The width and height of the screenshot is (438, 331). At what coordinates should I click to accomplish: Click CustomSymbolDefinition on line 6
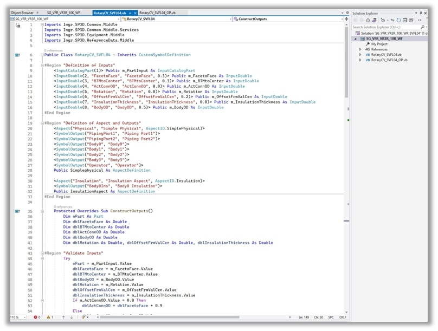tap(165, 55)
